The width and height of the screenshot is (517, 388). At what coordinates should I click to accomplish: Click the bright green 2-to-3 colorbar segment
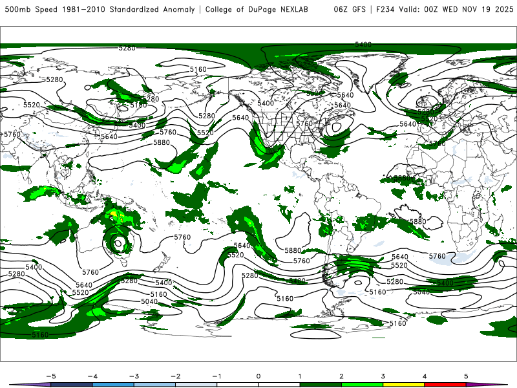[x=363, y=385]
